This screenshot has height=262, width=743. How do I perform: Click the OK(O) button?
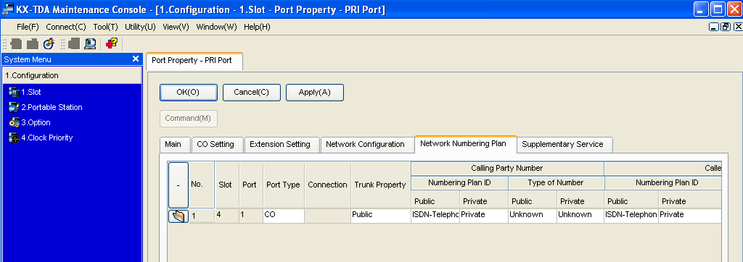click(188, 92)
